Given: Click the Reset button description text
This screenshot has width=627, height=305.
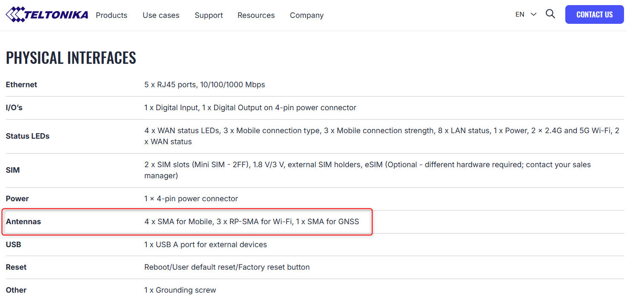Looking at the screenshot, I should (227, 267).
